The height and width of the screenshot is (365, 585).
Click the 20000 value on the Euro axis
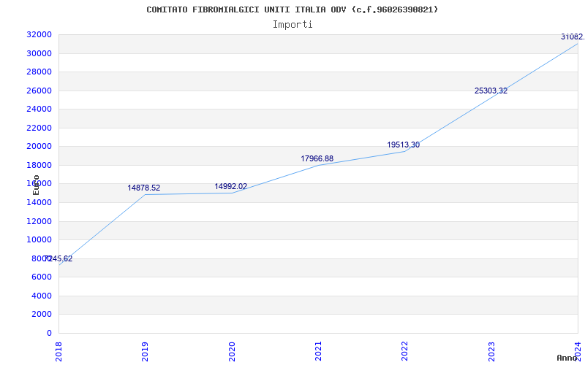pyautogui.click(x=39, y=147)
